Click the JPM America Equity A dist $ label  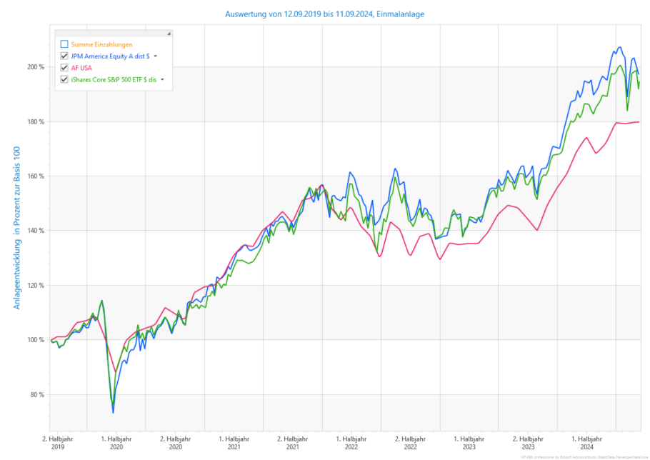coord(109,56)
